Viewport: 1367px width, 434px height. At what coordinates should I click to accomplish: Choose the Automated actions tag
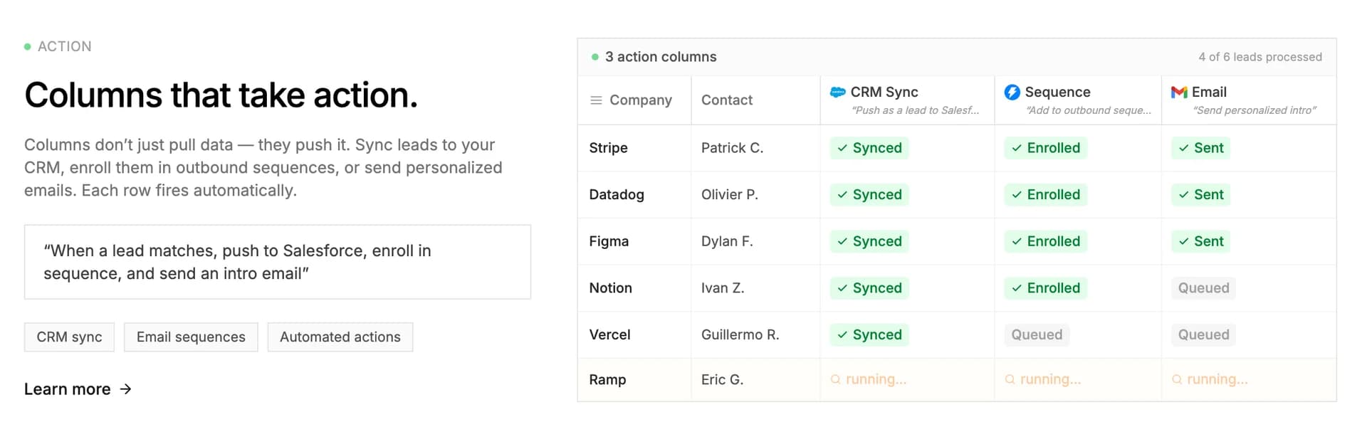click(340, 337)
